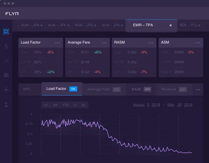
Task: Open ASM card options menu
Action: click(198, 43)
